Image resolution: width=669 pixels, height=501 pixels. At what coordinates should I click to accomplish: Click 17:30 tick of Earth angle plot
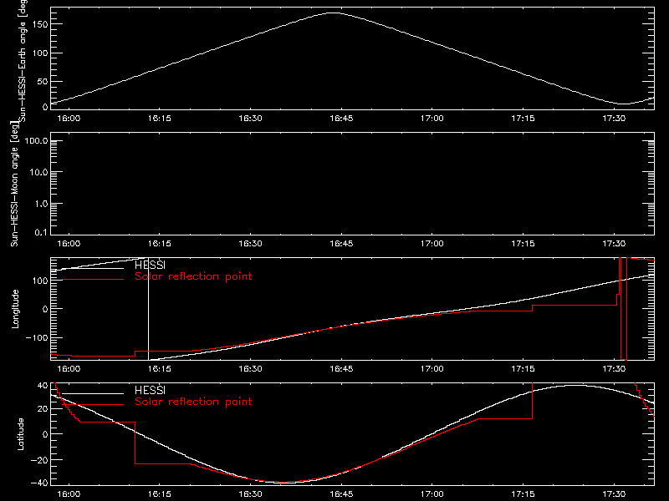pos(614,118)
